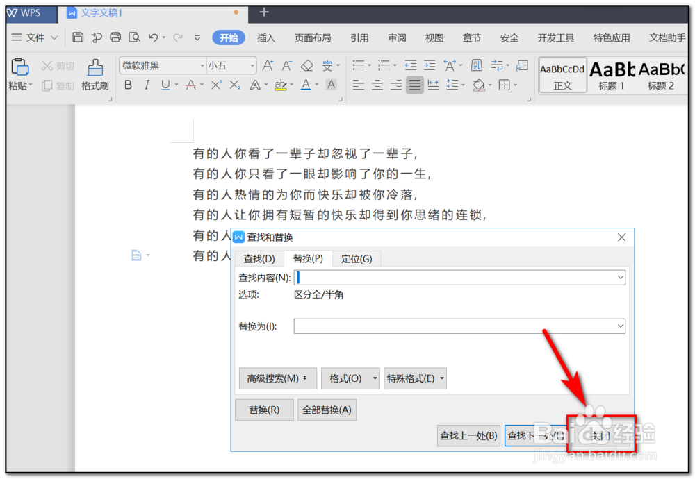Apply distributed alignment
Viewport: 695px width, 479px height.
tap(434, 85)
